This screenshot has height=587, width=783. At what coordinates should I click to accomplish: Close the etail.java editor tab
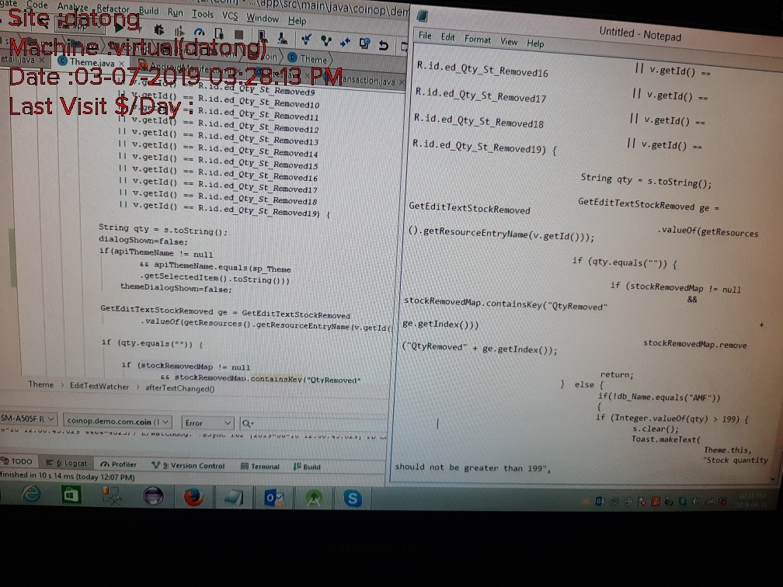coord(42,60)
